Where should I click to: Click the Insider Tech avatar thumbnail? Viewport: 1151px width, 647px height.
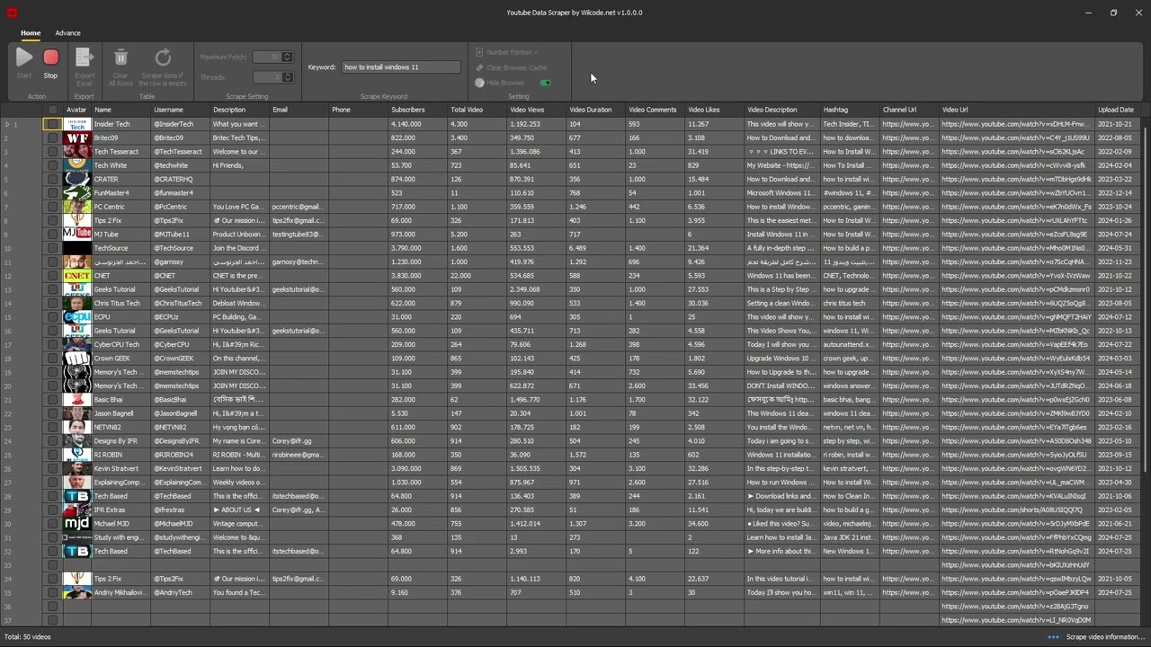(76, 124)
